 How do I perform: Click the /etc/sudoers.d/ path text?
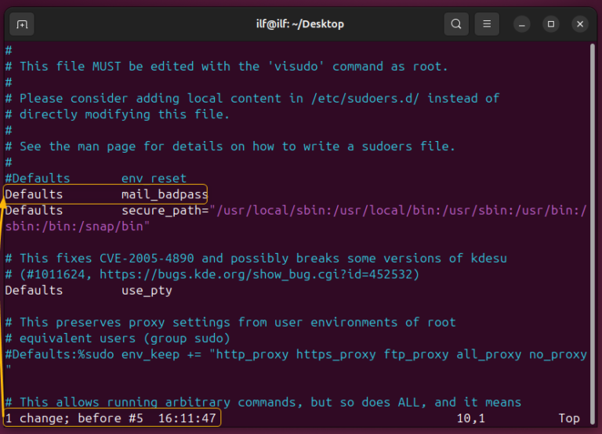pos(365,98)
